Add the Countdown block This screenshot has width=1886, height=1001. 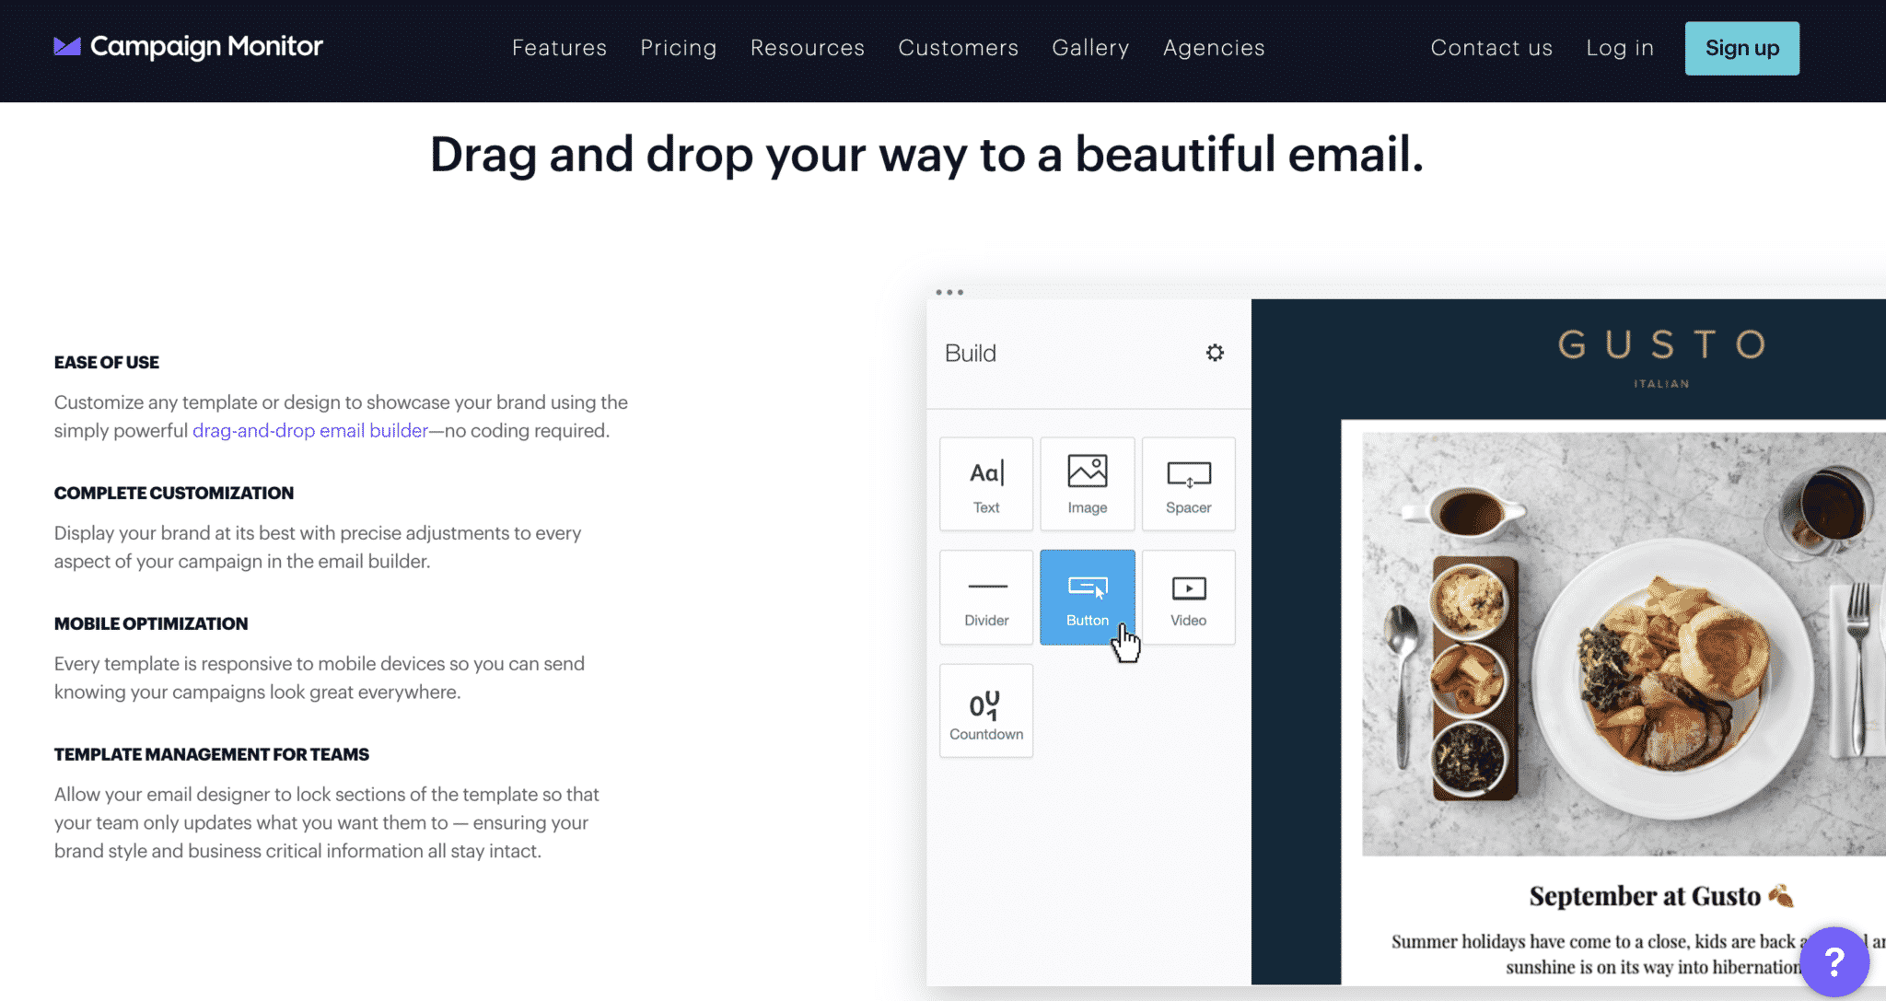986,711
